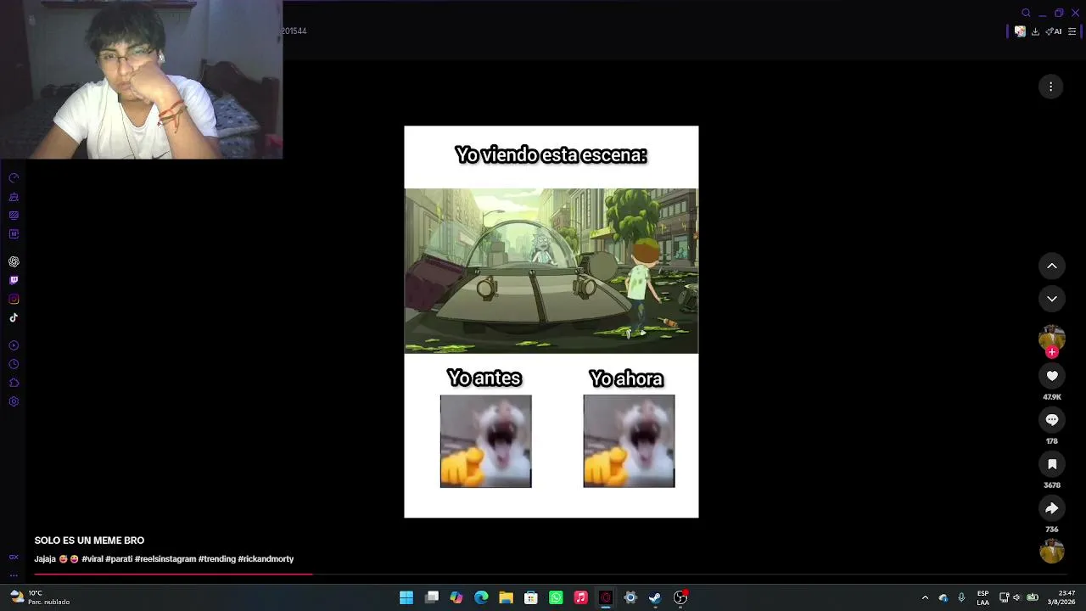Screen dimensions: 1086x611
Task: Click the ESP LAA language indicator
Action: [982, 597]
